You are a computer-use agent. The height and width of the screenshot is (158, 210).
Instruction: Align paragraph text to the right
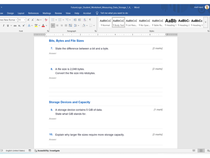pos(62,25)
